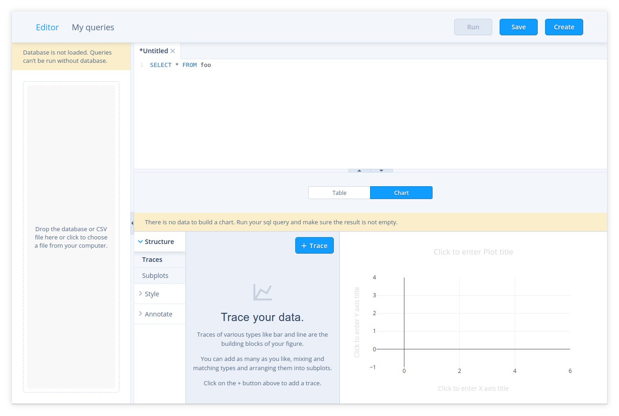
Task: Click the down arrow on the panel splitter
Action: click(x=381, y=171)
